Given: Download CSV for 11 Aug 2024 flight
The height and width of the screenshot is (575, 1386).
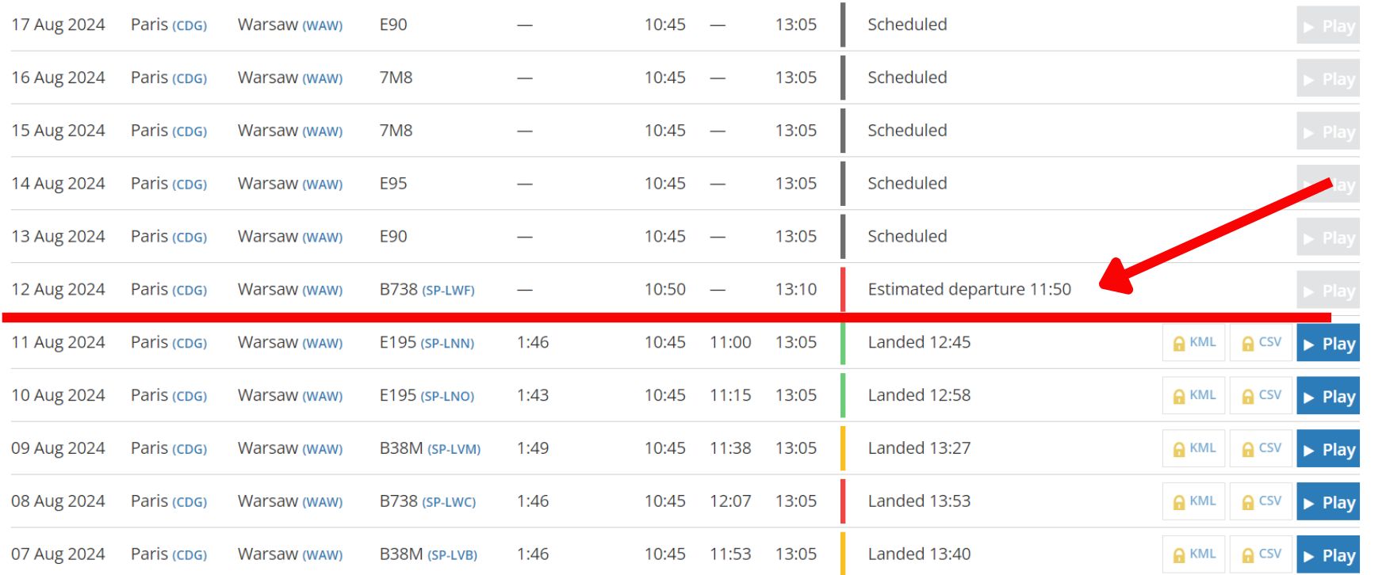Looking at the screenshot, I should pos(1261,343).
